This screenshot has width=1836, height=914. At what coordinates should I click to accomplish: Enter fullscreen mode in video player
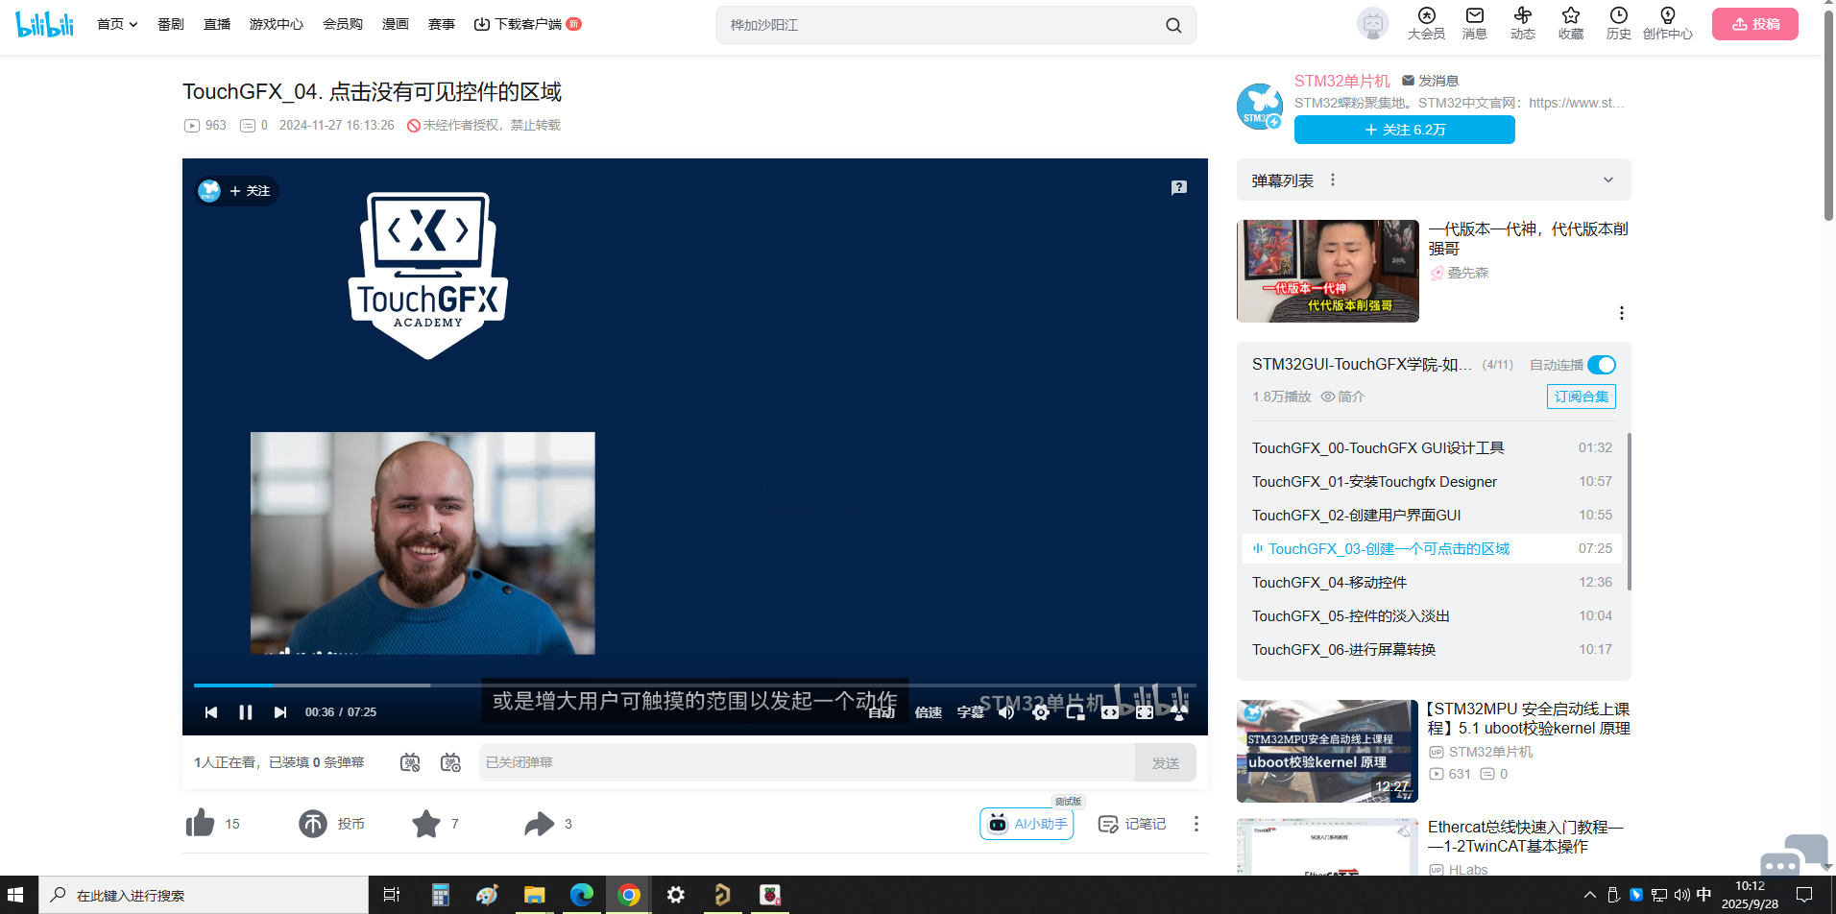1179,711
